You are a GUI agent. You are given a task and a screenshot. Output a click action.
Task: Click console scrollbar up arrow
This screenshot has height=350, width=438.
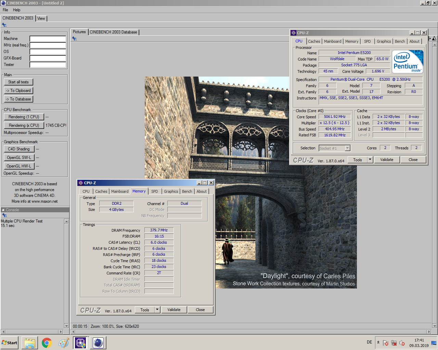pos(66,221)
